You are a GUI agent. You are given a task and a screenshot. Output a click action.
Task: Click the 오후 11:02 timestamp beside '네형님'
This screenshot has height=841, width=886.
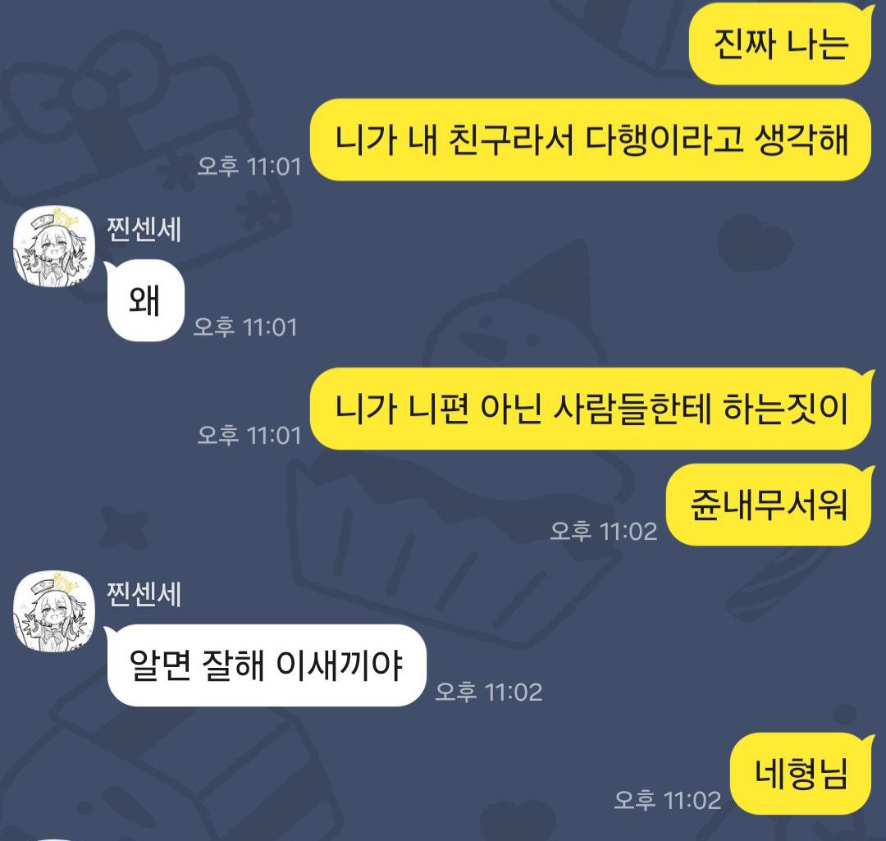tap(667, 800)
